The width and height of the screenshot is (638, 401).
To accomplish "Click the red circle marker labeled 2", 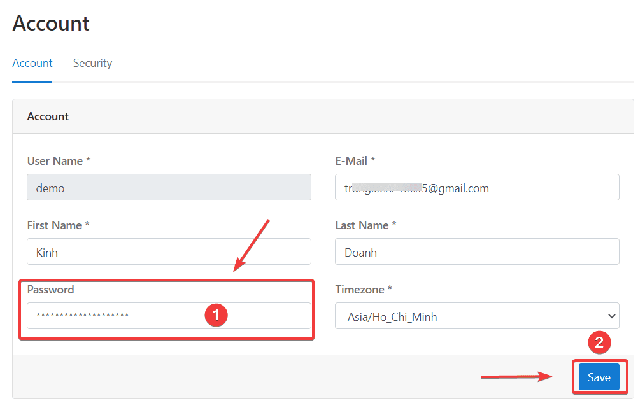I will click(x=600, y=342).
